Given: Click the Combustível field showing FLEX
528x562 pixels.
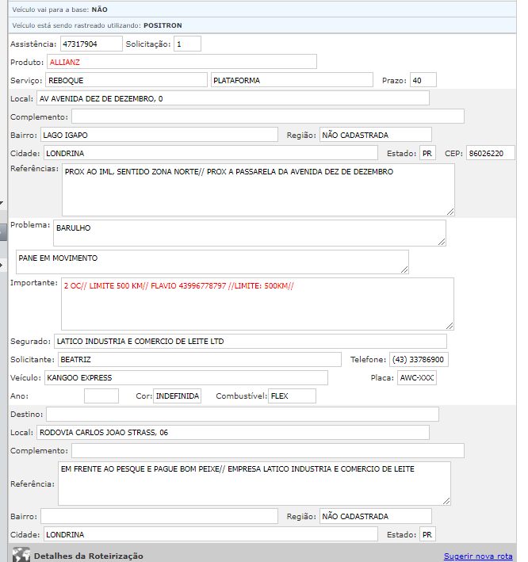Looking at the screenshot, I should click(x=291, y=396).
